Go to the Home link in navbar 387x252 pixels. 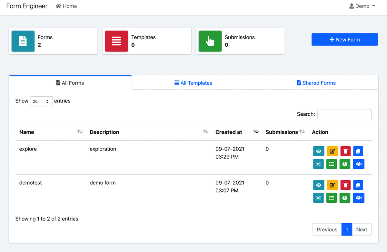tap(66, 6)
